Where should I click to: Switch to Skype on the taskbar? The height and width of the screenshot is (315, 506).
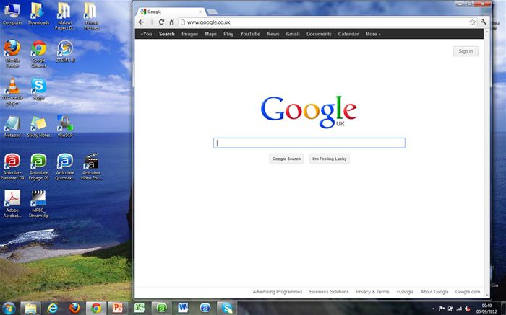[227, 309]
